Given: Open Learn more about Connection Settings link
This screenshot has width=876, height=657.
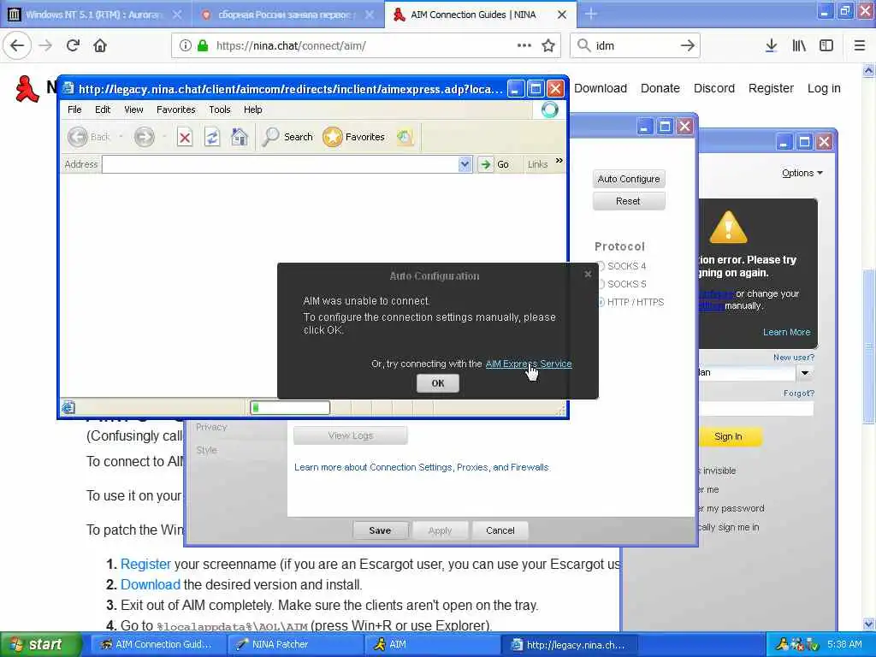Looking at the screenshot, I should coord(421,467).
